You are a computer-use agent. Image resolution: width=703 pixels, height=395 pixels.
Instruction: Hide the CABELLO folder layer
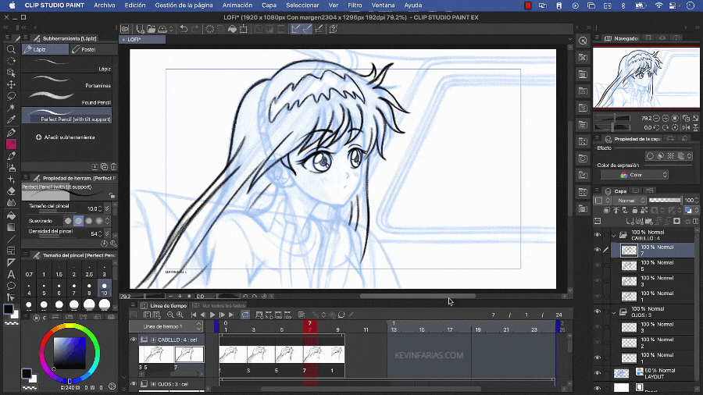(598, 235)
